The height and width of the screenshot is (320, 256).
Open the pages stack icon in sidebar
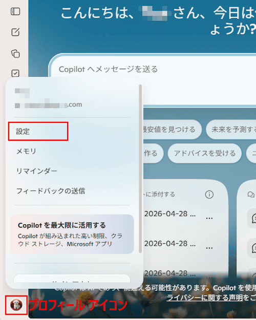click(15, 53)
